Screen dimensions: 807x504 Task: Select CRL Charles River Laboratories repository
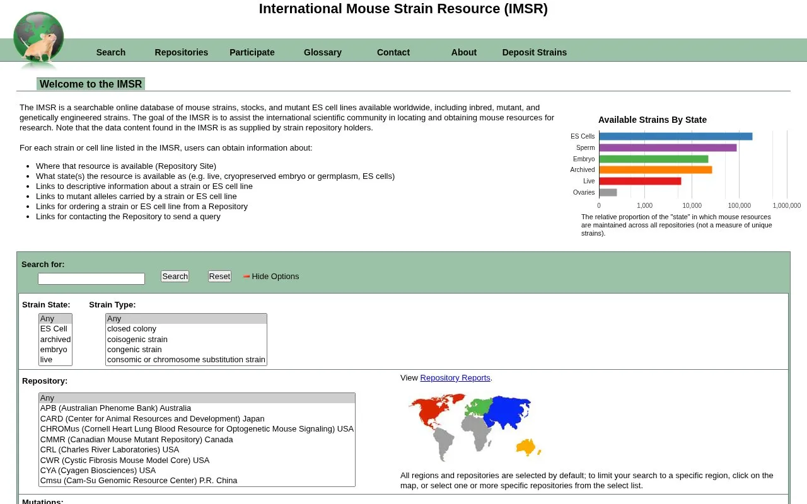pos(197,450)
